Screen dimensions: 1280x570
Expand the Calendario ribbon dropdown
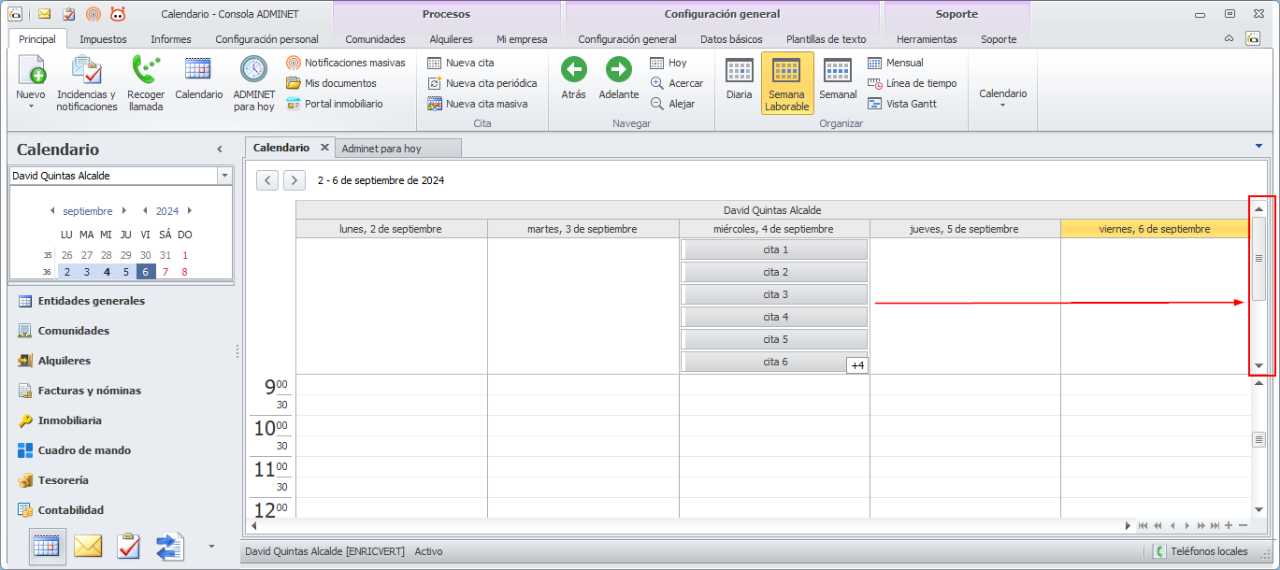pos(1002,98)
